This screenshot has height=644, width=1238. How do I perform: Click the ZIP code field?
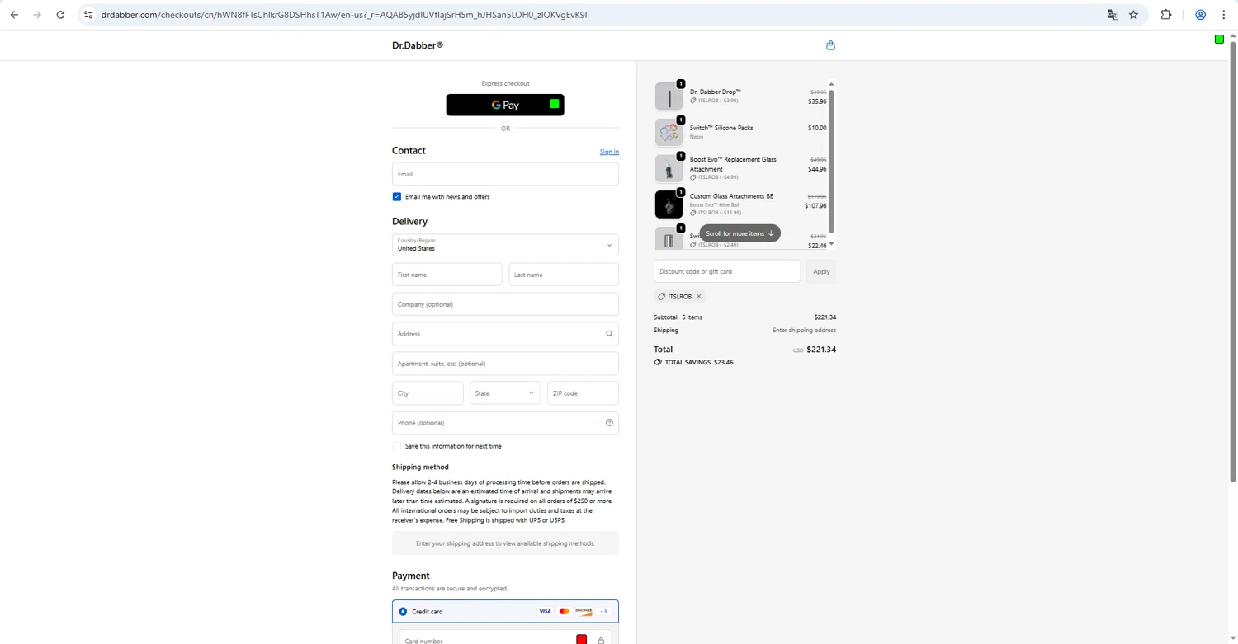coord(583,393)
